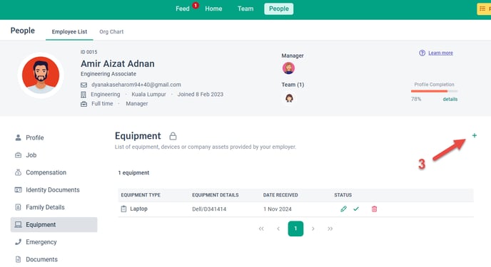The height and width of the screenshot is (267, 491).
Task: Click Amir's profile photo
Action: click(41, 75)
